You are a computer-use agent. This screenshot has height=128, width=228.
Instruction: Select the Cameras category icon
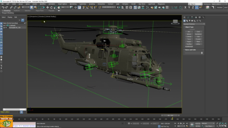pos(192,21)
